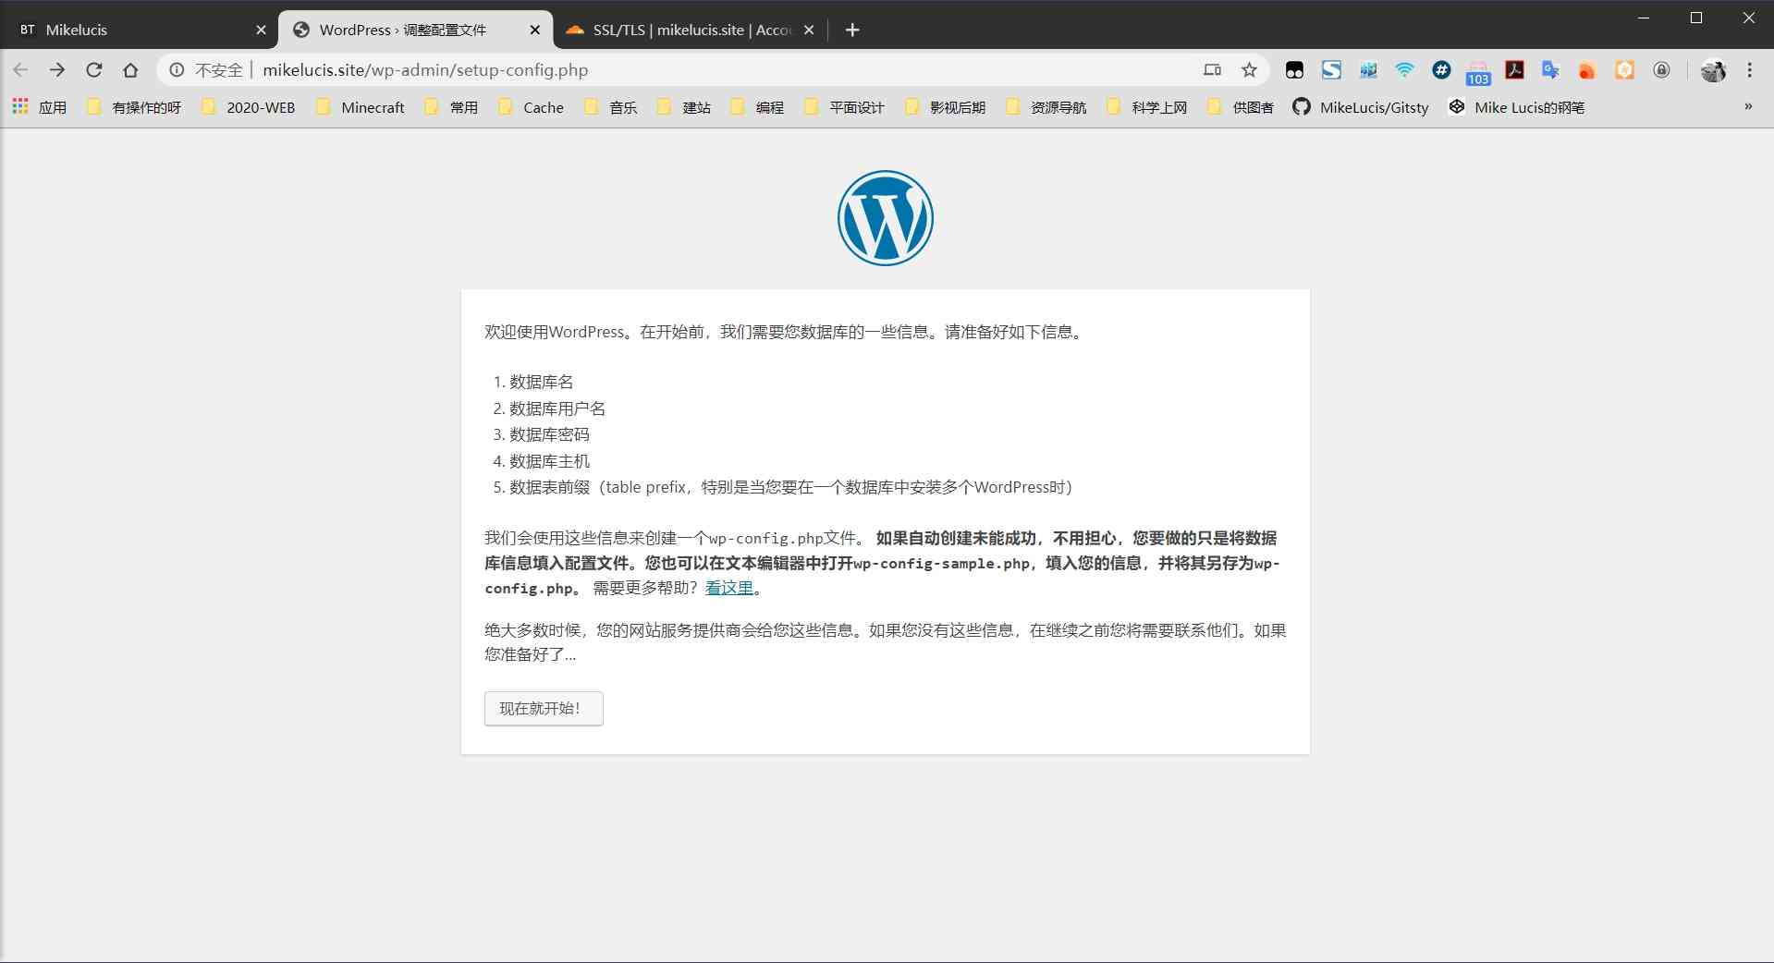Screen dimensions: 1774x963
Task: Open the Chrome three-dot menu
Action: click(x=1749, y=69)
